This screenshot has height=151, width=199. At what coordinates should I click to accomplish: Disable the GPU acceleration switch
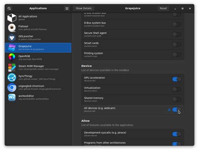(x=177, y=79)
